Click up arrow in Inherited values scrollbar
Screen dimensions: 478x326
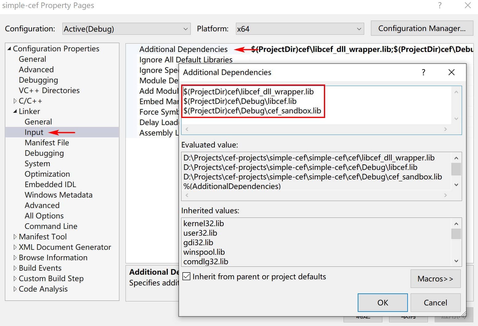456,224
